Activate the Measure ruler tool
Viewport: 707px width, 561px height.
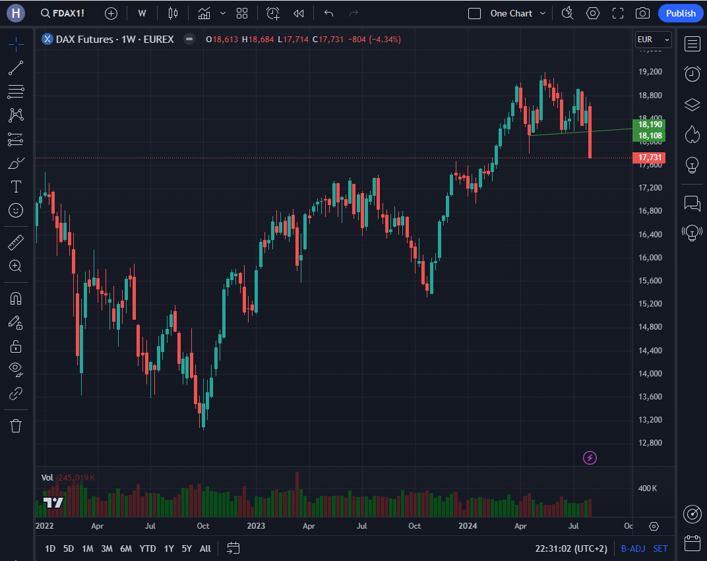click(16, 242)
